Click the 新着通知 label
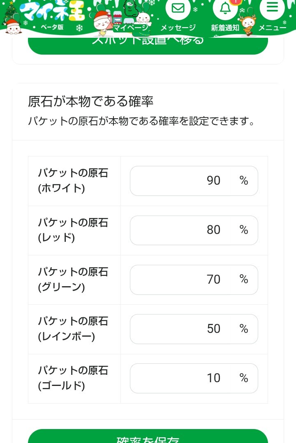The height and width of the screenshot is (443, 296). pos(225,28)
